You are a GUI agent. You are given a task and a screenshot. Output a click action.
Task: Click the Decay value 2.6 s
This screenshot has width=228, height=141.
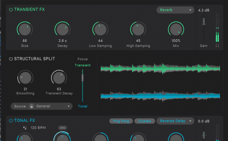[63, 41]
